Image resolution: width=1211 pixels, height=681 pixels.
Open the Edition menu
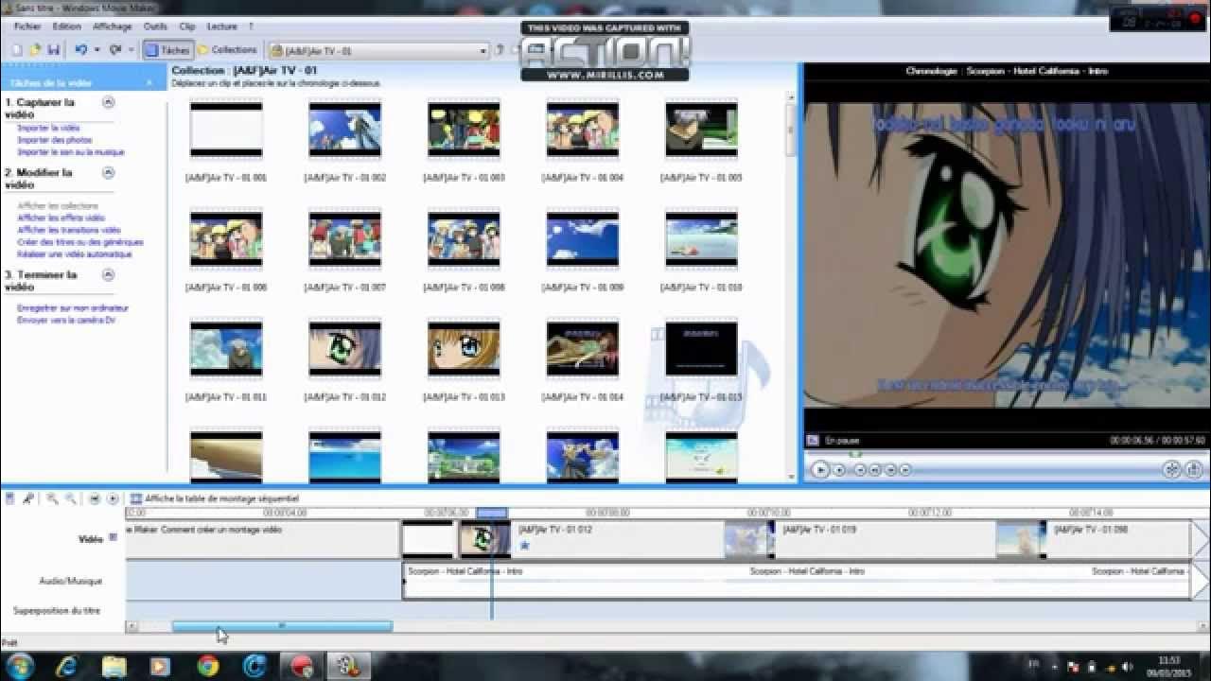pyautogui.click(x=66, y=26)
